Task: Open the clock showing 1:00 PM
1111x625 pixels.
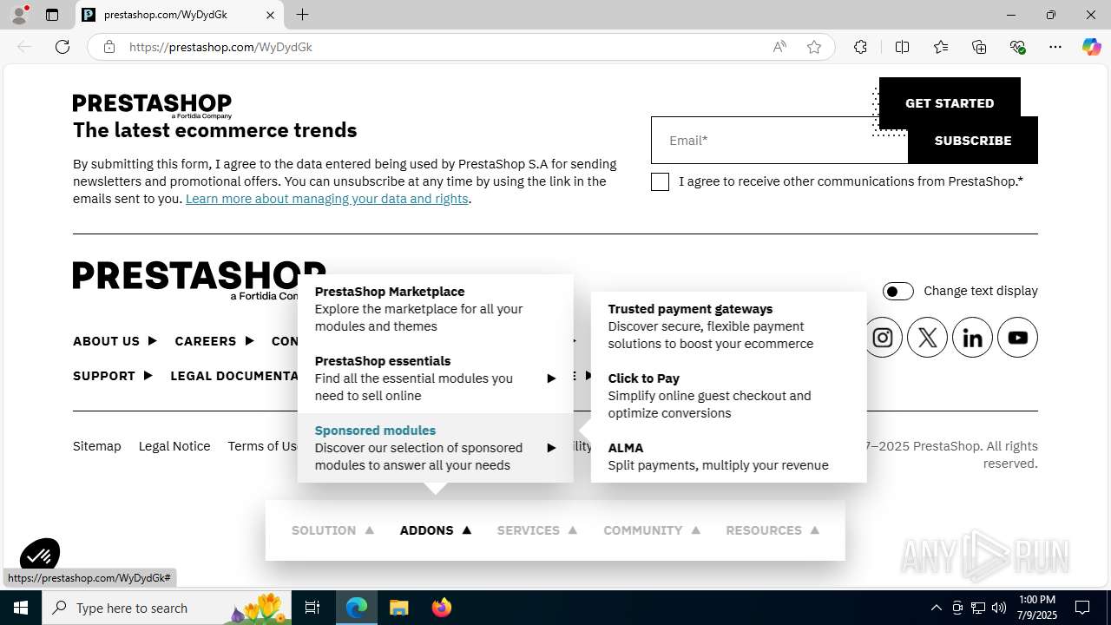Action: [1036, 608]
